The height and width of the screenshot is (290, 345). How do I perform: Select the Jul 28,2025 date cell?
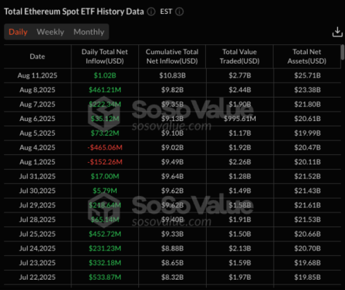pos(37,219)
